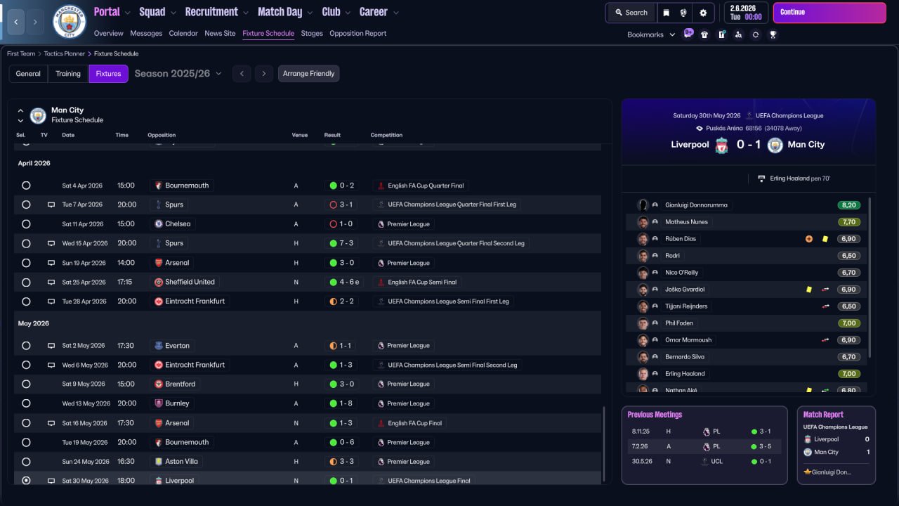
Task: Click the Chelsea club badge
Action: pyautogui.click(x=159, y=224)
